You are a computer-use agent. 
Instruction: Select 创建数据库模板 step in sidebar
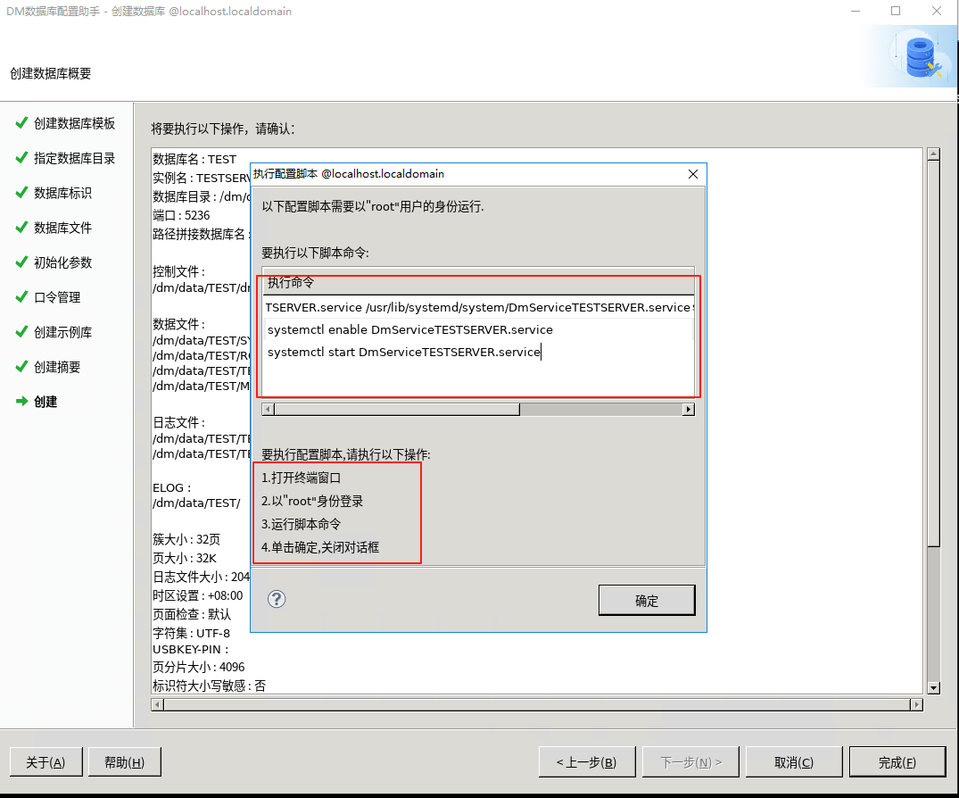click(x=74, y=123)
